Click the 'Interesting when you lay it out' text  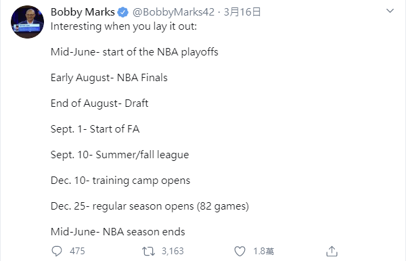[x=124, y=26]
